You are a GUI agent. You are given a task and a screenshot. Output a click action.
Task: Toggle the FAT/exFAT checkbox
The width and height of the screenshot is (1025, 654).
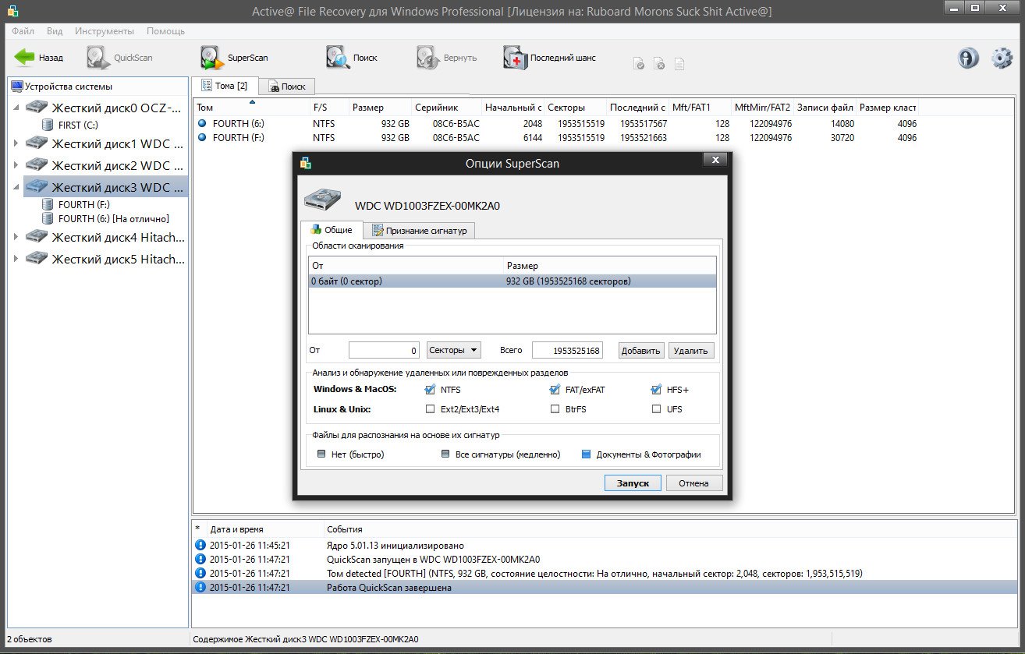click(x=555, y=389)
